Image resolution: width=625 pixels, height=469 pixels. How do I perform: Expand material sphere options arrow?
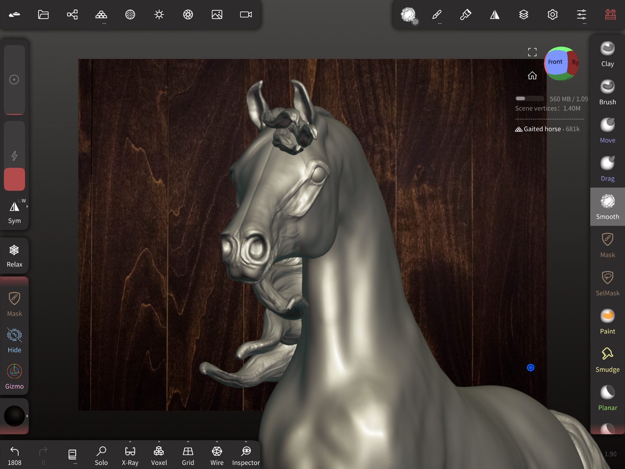click(x=27, y=416)
